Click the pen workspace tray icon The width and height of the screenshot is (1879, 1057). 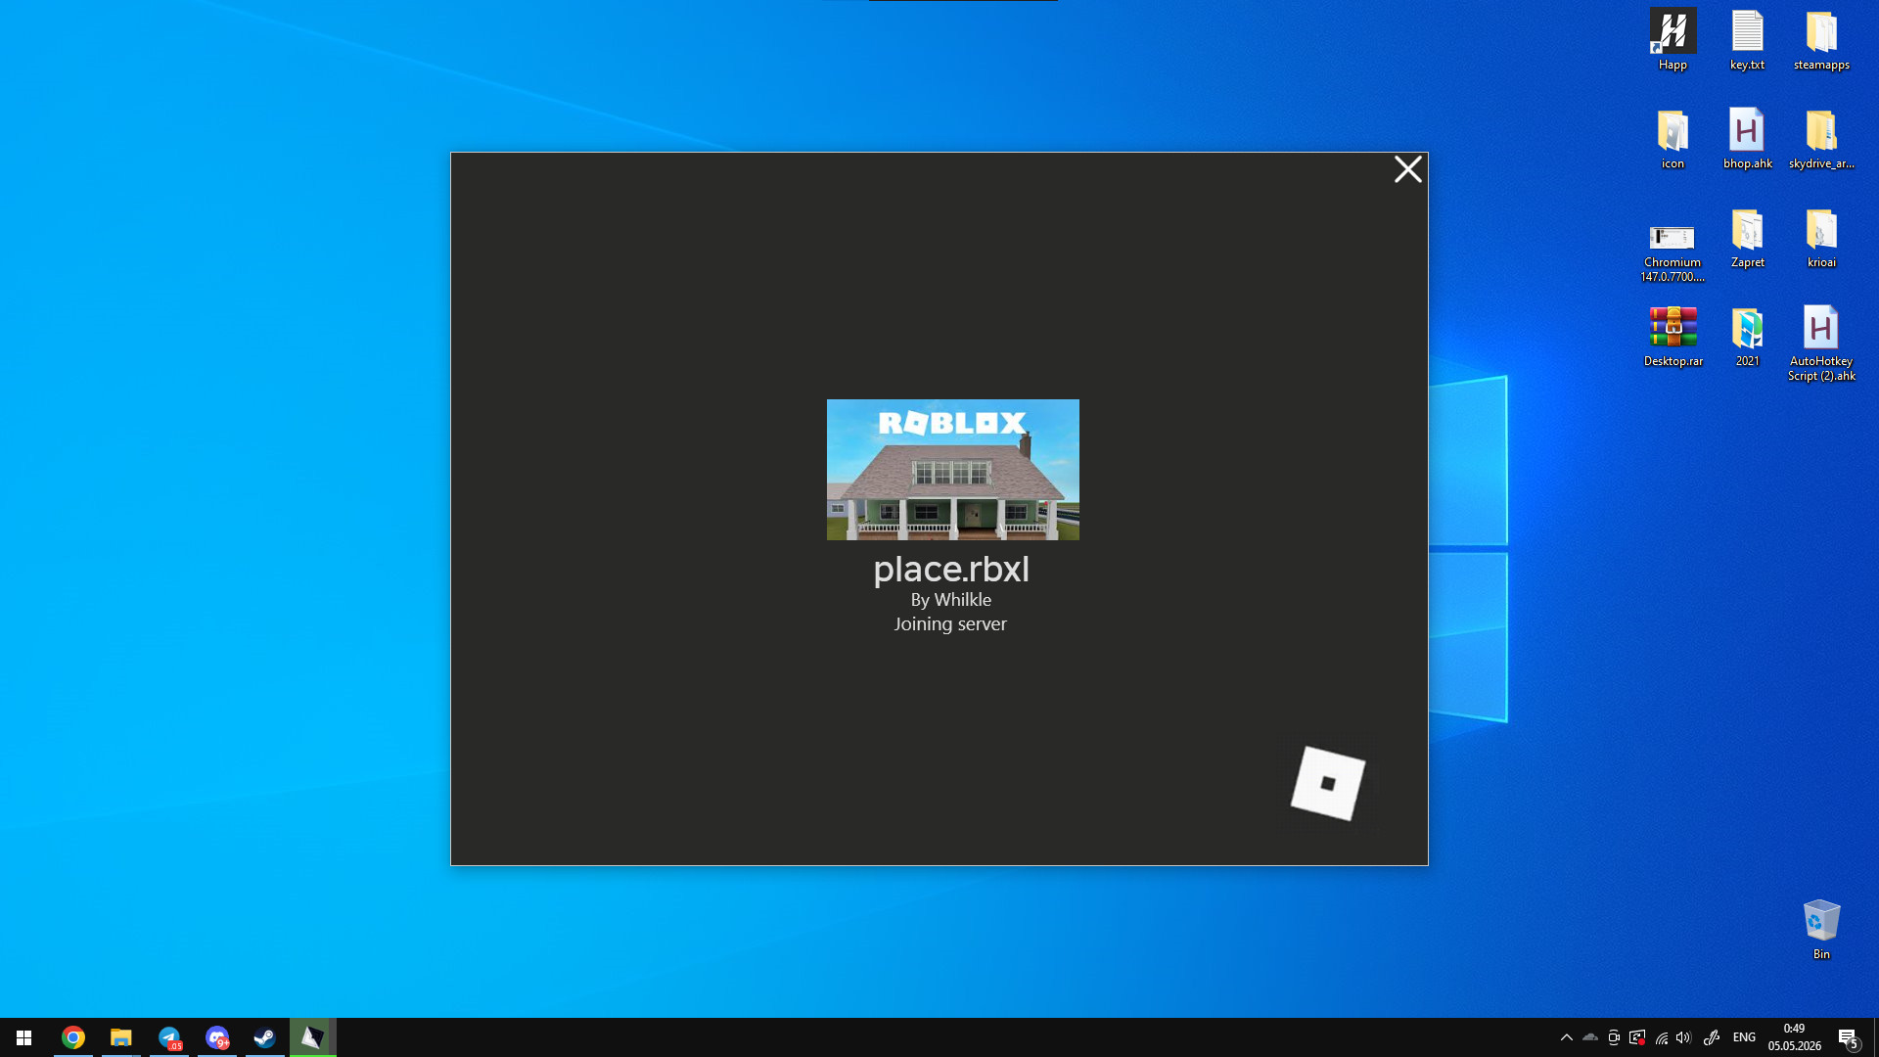click(1712, 1037)
